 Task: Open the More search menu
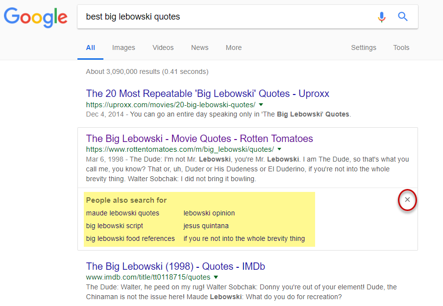(x=233, y=47)
